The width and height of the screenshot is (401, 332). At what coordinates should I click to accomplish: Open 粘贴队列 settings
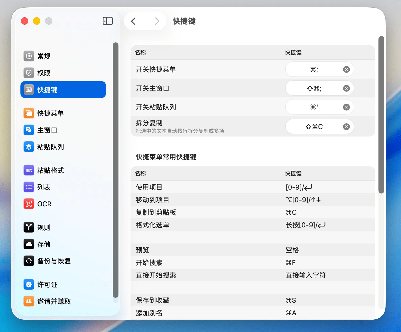(51, 147)
